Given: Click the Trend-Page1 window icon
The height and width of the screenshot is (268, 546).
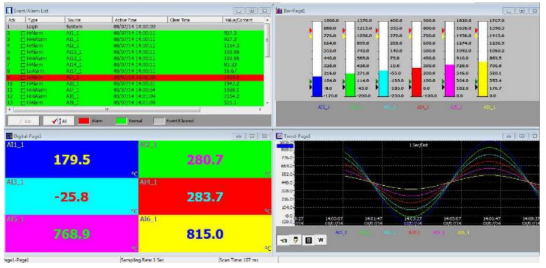Looking at the screenshot, I should 279,136.
